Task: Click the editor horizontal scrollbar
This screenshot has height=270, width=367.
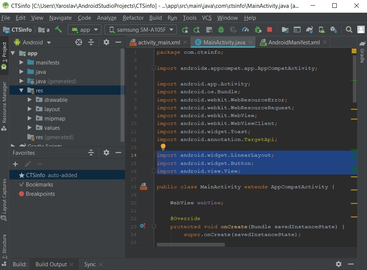Action: tap(191, 245)
